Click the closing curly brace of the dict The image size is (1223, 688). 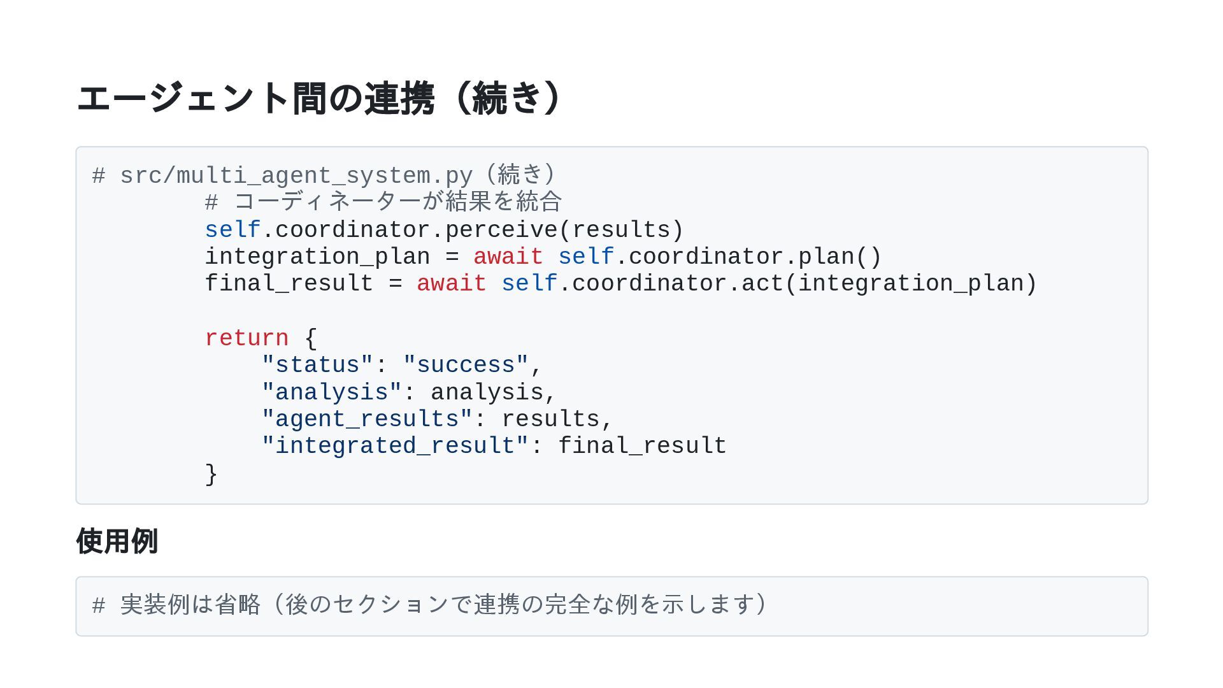211,475
